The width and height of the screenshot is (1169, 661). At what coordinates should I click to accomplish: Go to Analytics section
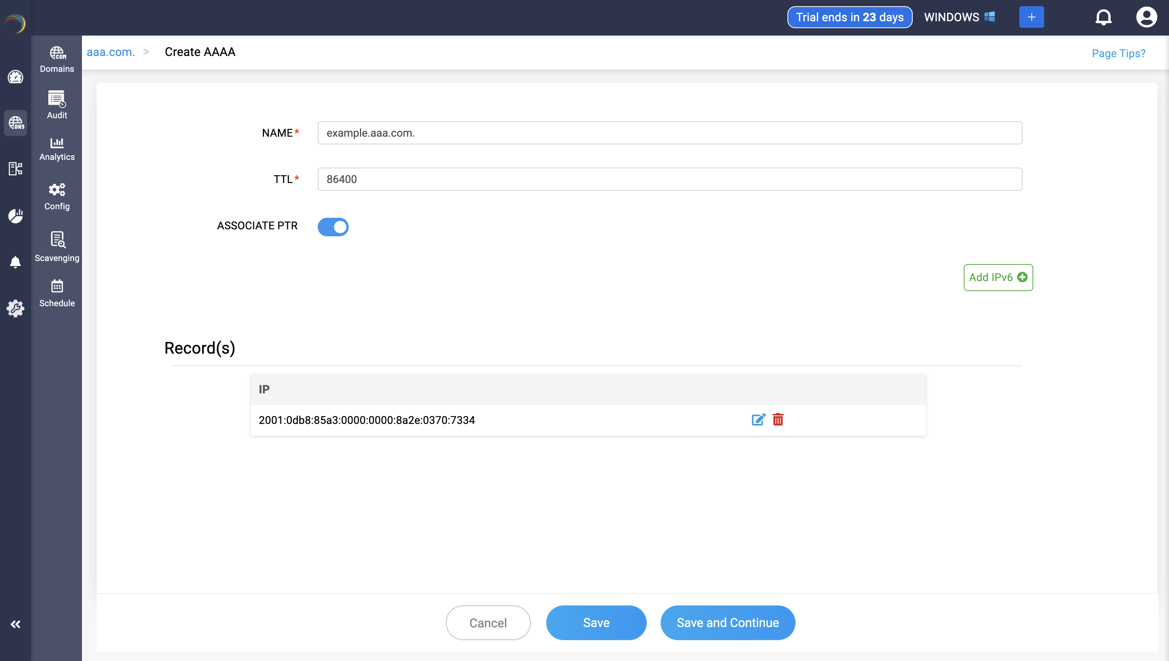click(x=57, y=149)
